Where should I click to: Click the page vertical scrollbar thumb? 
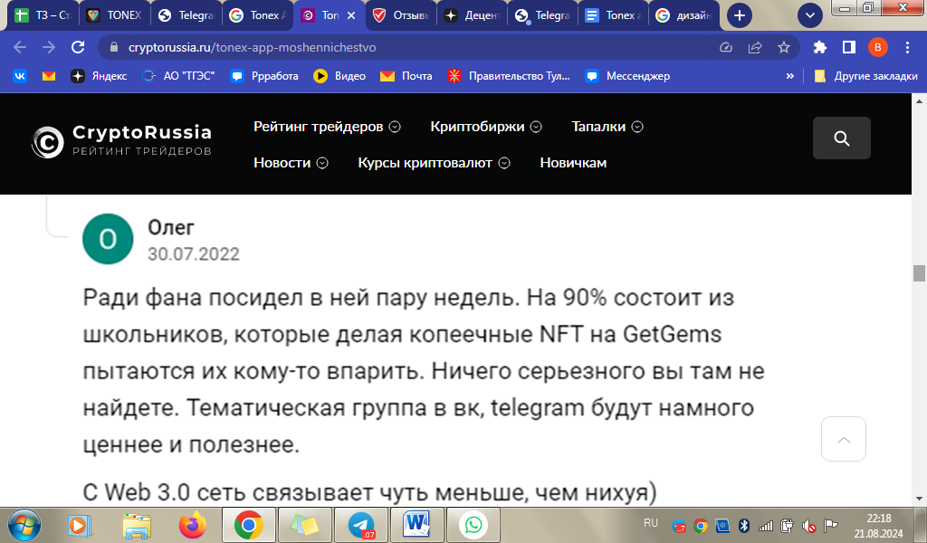pos(919,273)
